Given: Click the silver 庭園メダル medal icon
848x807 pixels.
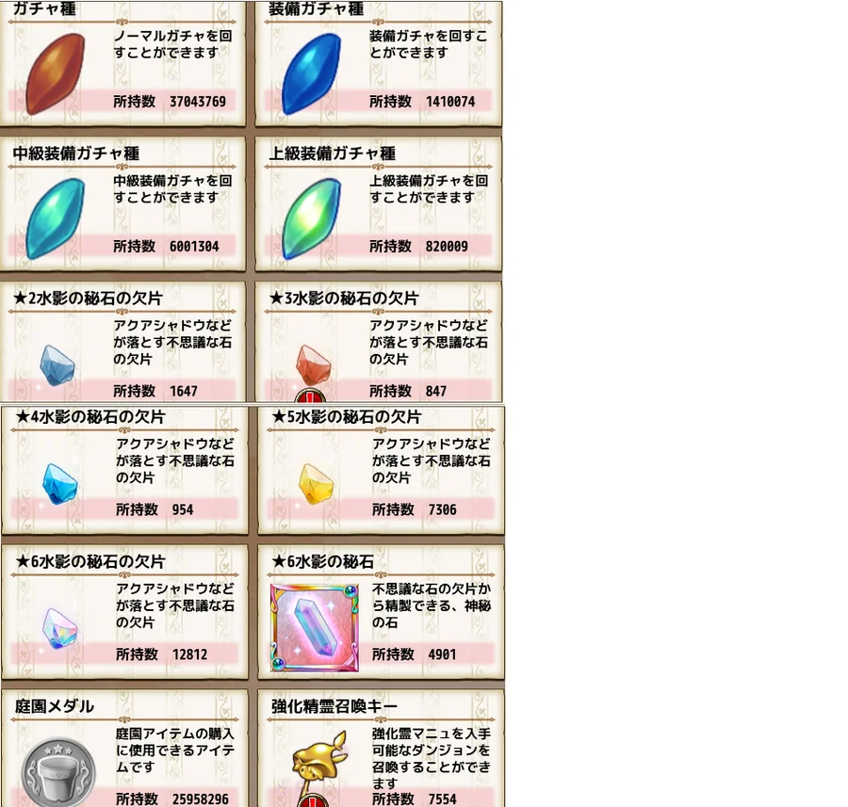Looking at the screenshot, I should coord(58,772).
